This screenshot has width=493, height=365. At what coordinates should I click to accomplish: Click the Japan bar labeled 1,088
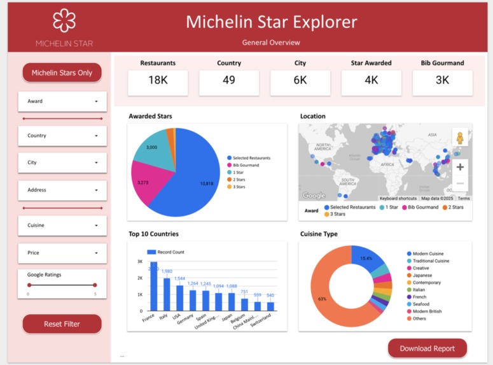click(232, 302)
